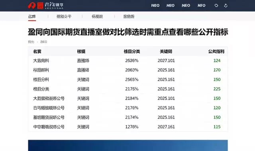The image size is (255, 151).
Task: Click the name ending 公号 in 2184% row
Action: (49, 99)
